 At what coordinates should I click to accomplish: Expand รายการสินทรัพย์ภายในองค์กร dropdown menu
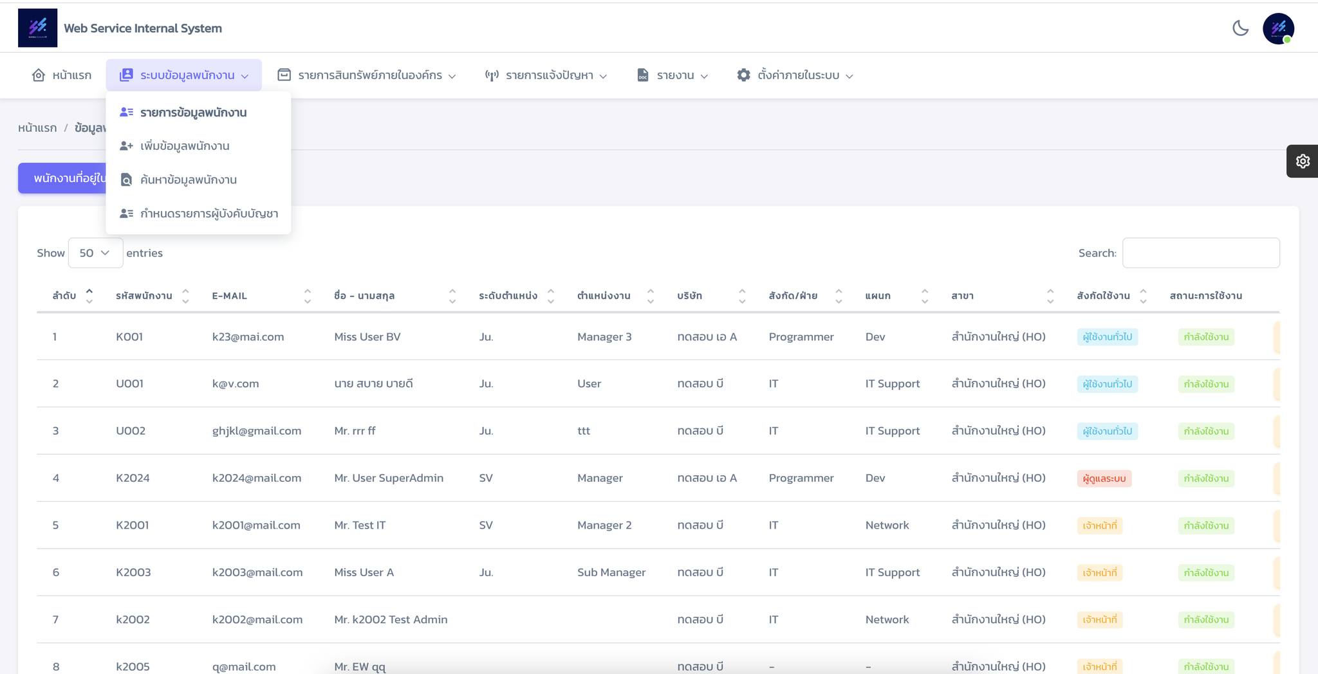(367, 75)
